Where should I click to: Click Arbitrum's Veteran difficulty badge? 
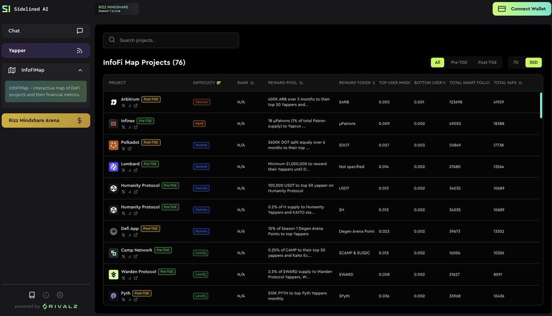click(202, 102)
